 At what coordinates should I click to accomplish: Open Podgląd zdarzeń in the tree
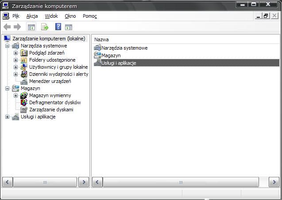coord(46,53)
